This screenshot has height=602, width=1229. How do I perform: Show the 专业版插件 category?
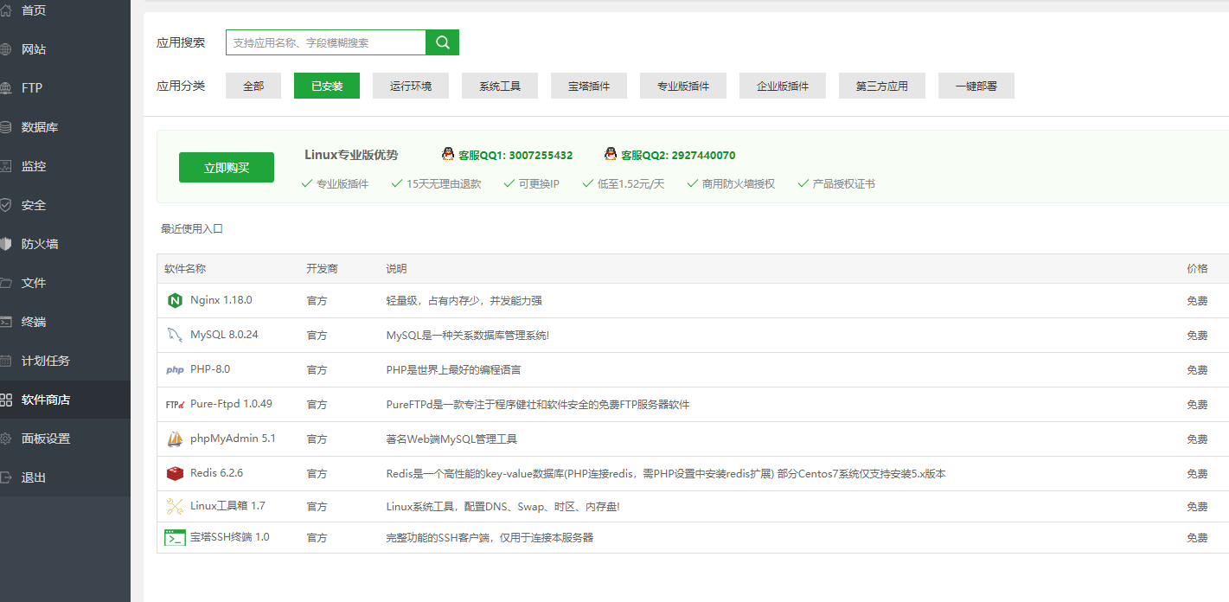coord(683,86)
